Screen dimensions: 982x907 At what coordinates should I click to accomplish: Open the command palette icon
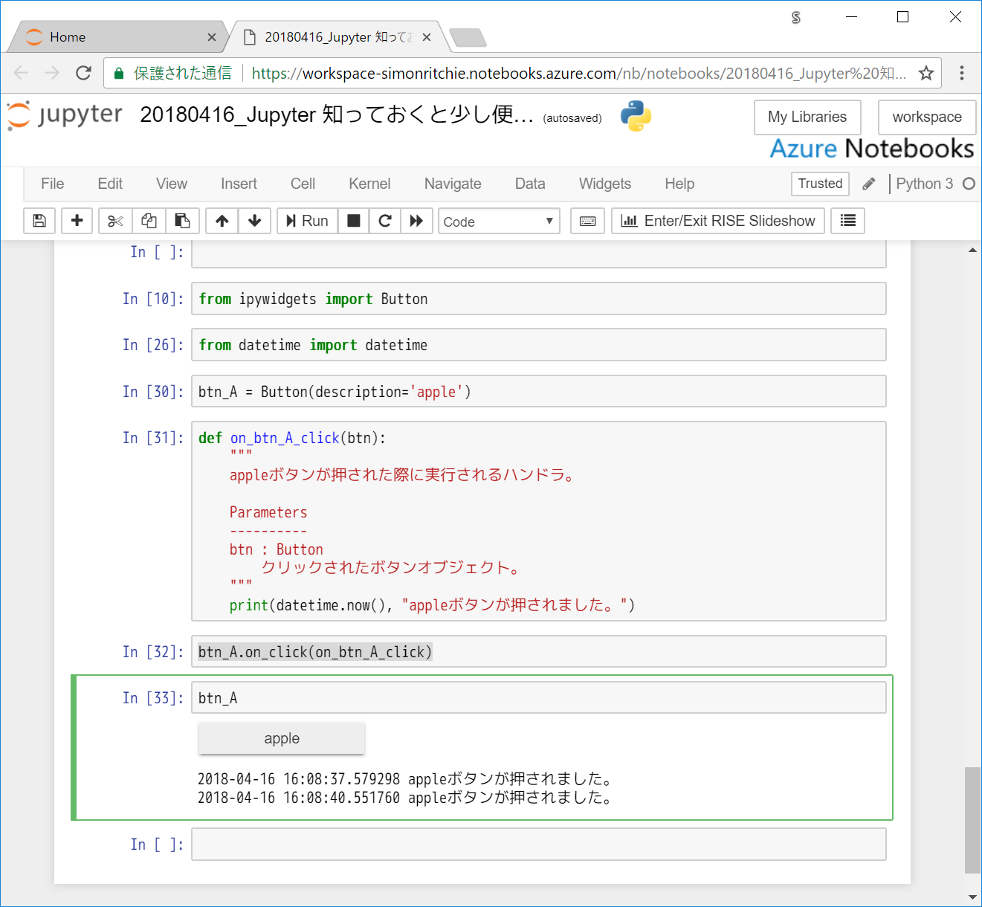coord(847,221)
